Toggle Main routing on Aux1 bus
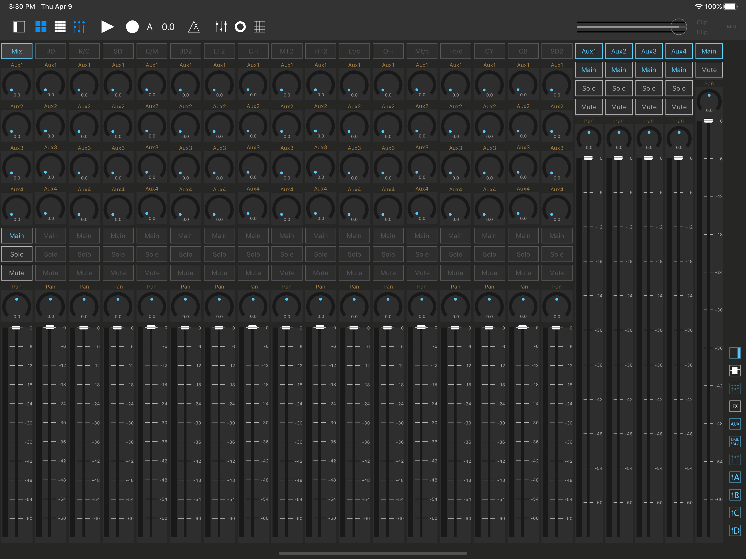Viewport: 746px width, 559px height. (589, 70)
